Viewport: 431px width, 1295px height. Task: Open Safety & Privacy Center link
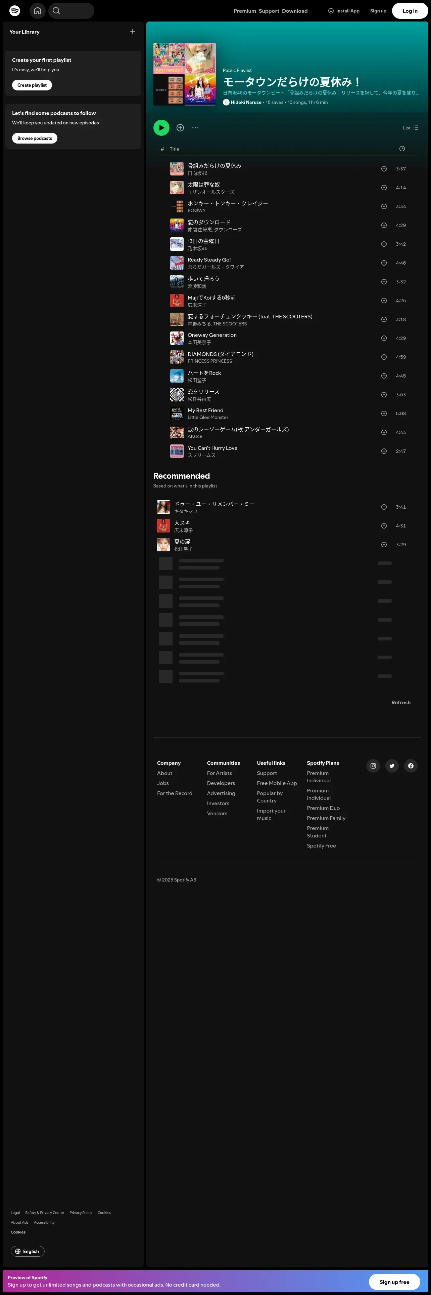45,1213
